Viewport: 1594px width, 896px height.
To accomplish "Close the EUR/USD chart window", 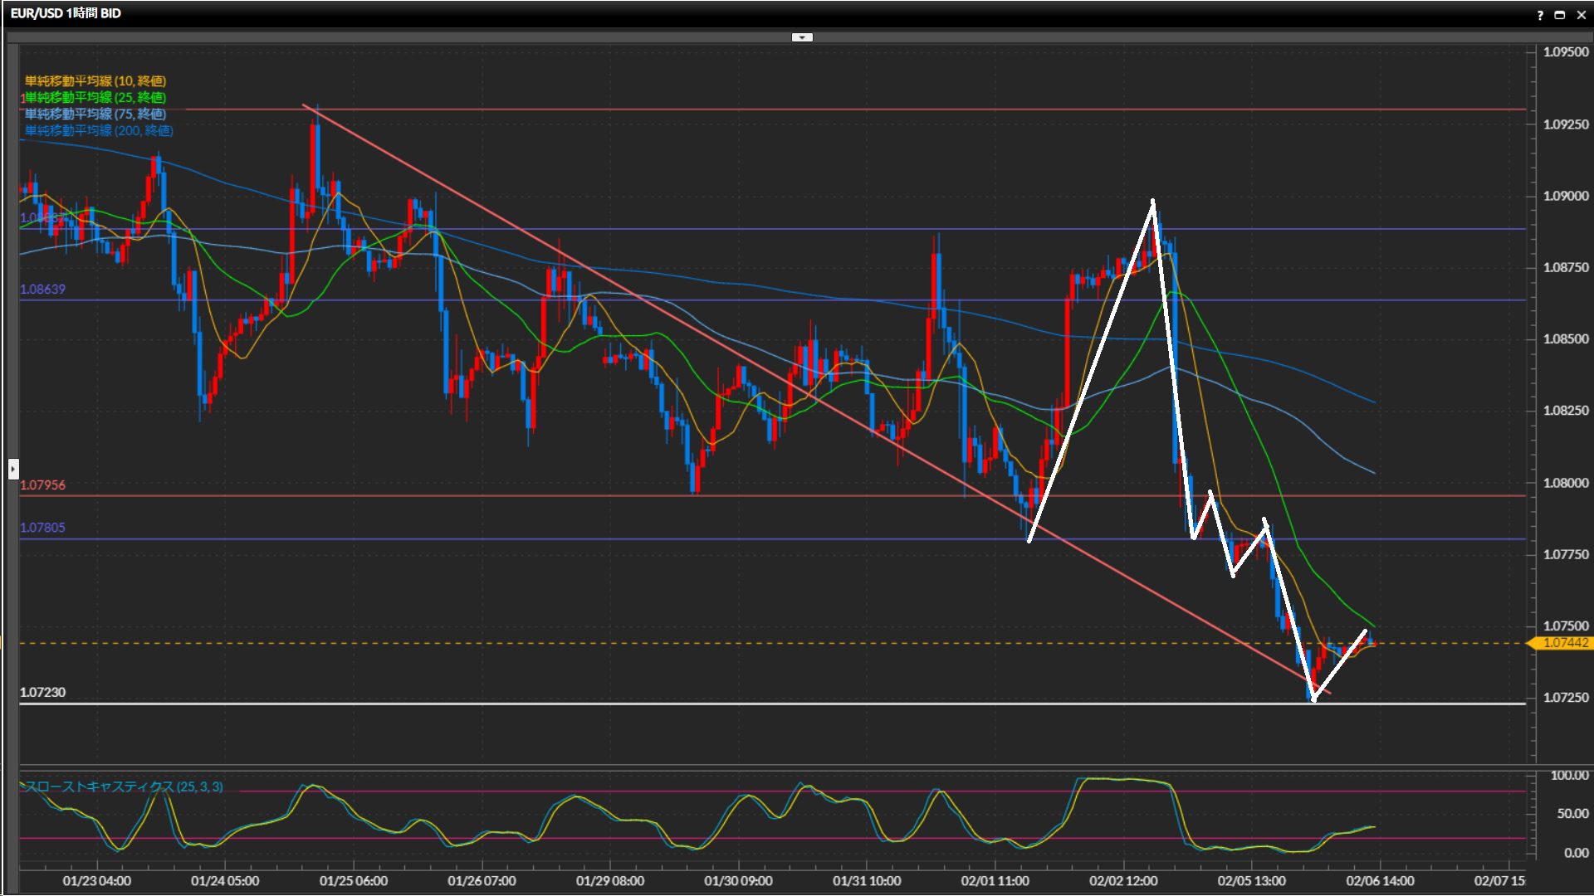I will pos(1581,14).
